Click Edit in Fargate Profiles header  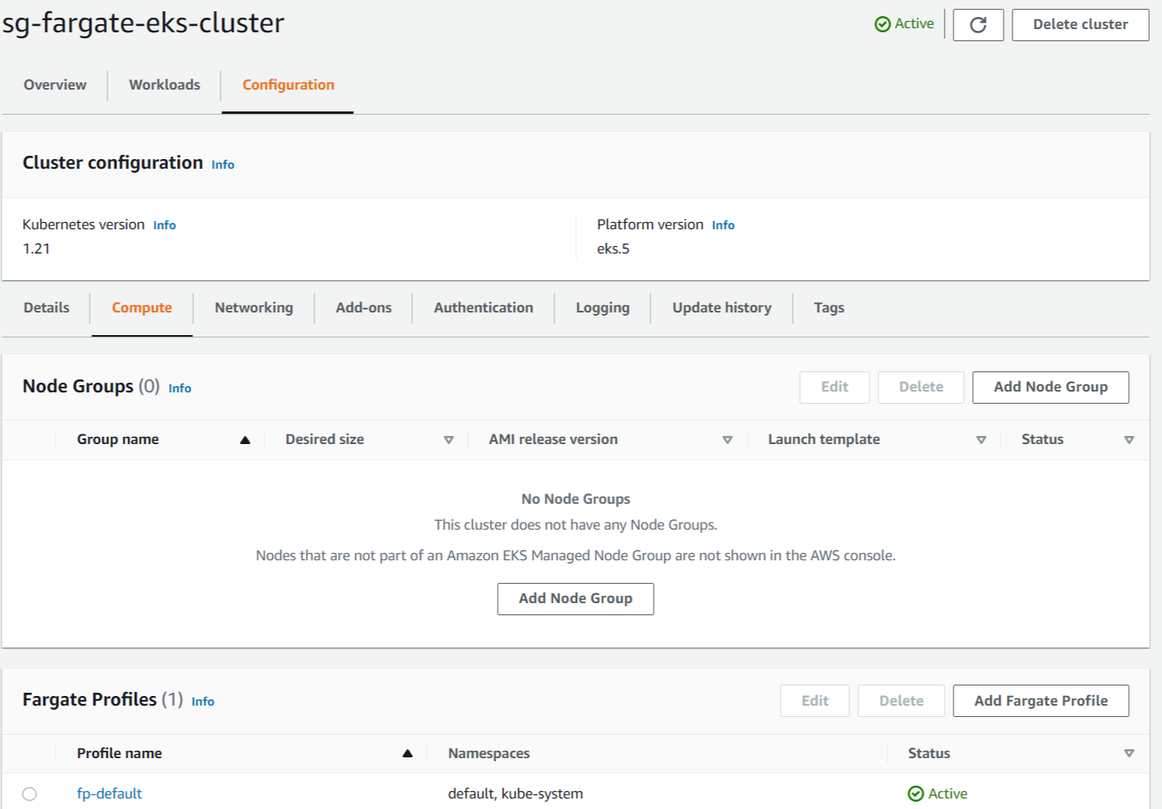(815, 701)
